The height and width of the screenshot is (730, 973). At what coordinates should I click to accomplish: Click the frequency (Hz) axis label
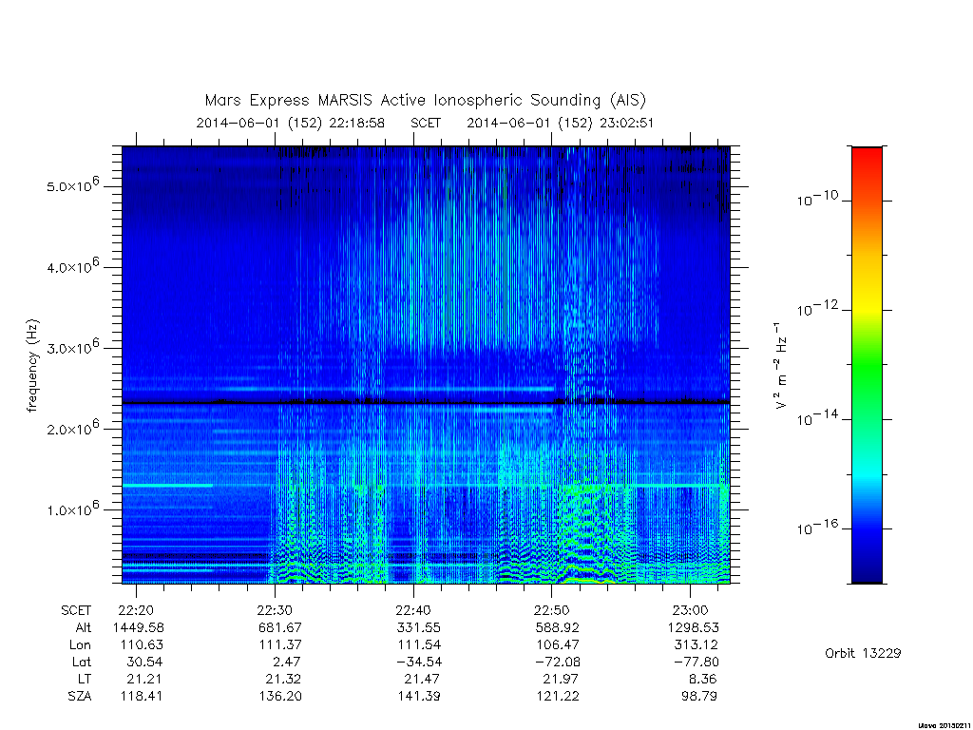(x=33, y=366)
